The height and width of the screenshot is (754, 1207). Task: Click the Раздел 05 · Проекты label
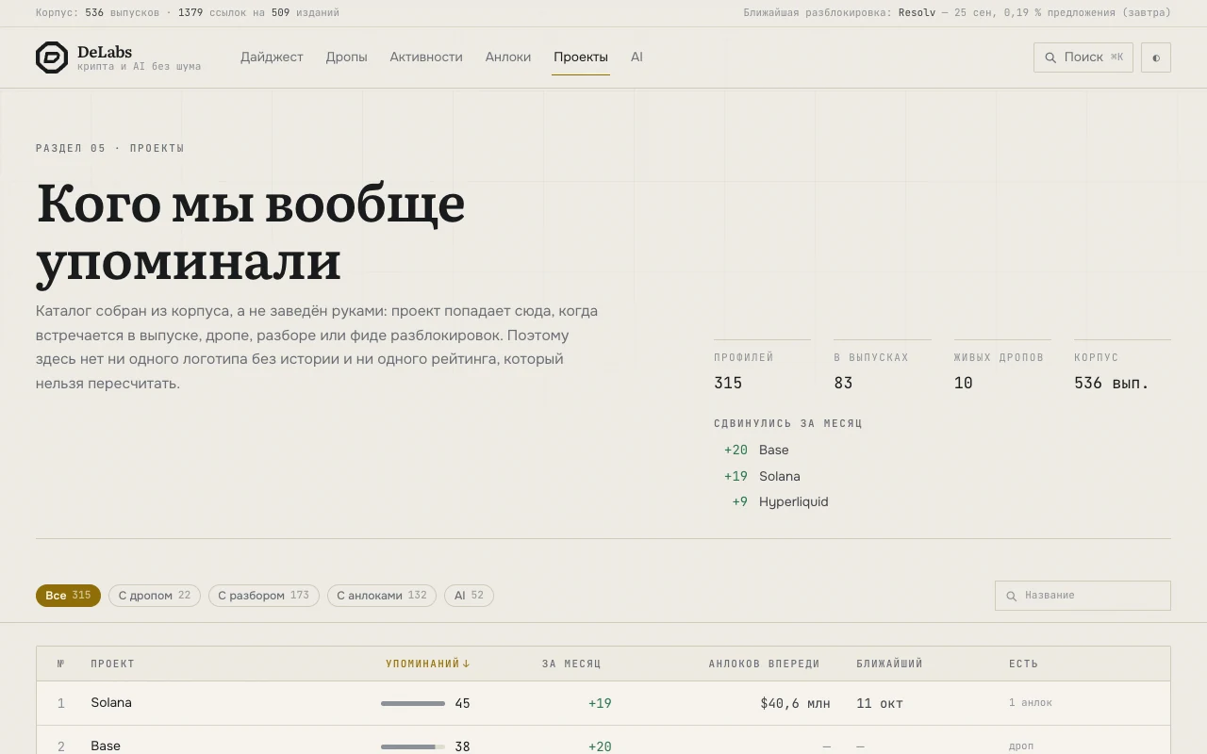(110, 148)
